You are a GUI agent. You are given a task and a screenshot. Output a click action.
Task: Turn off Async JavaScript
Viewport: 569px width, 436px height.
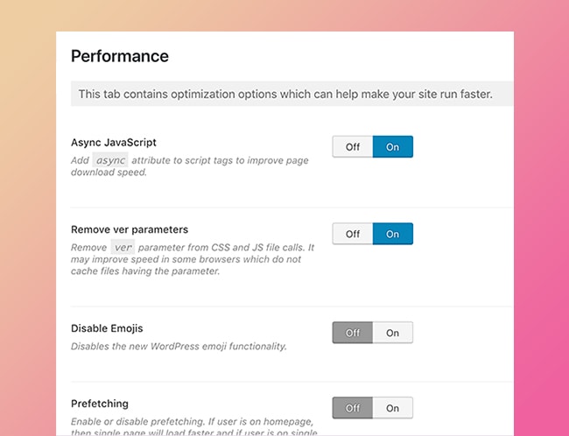[x=353, y=147]
